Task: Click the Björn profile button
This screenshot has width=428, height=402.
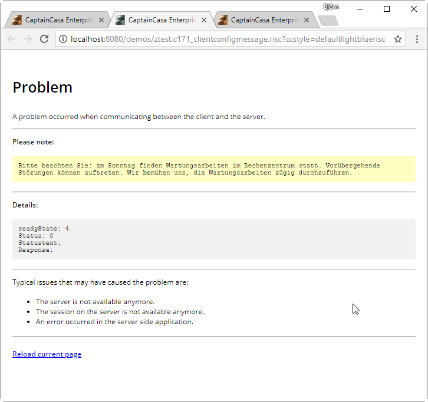Action: (x=331, y=7)
